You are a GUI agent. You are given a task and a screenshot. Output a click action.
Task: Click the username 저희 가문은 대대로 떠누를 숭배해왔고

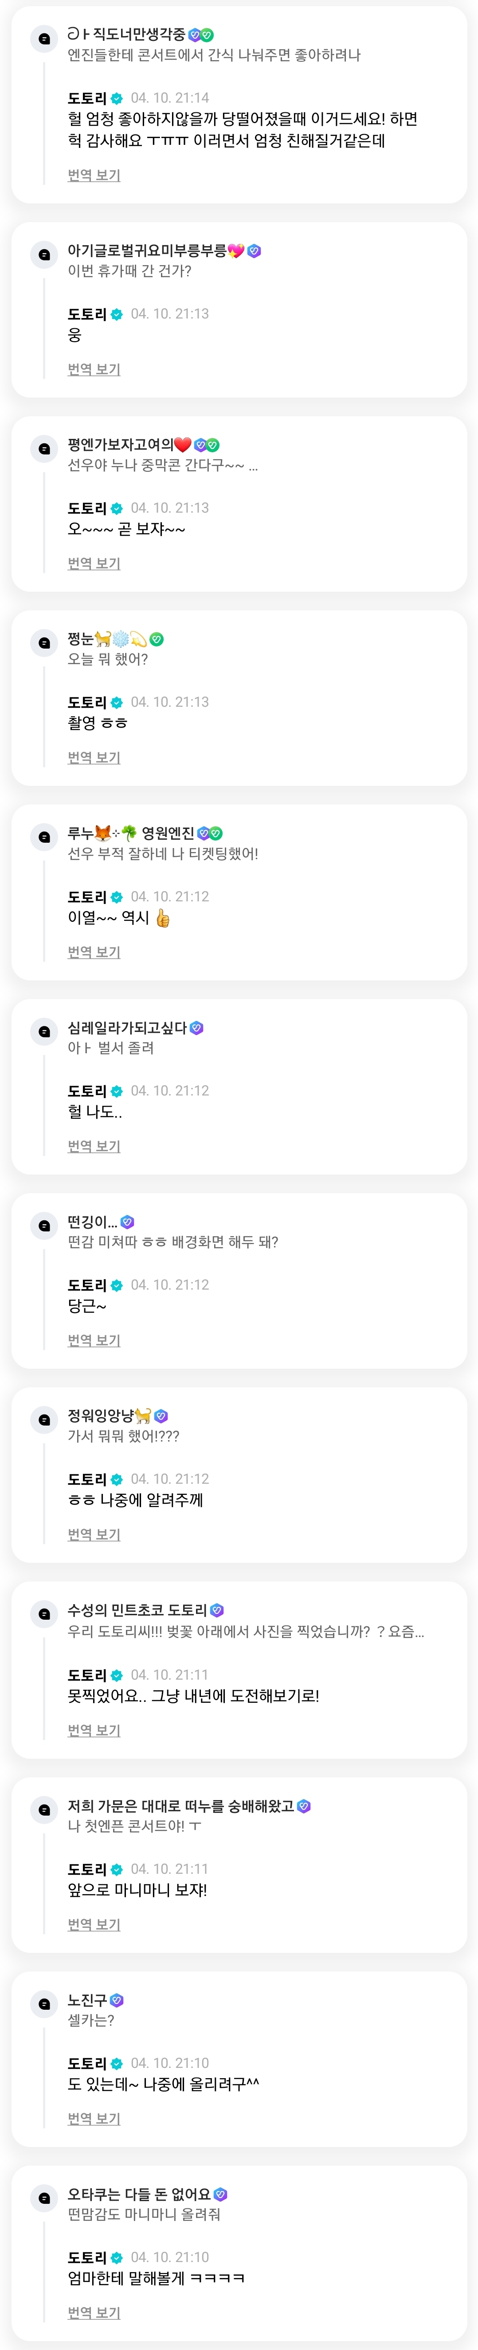(x=180, y=1806)
